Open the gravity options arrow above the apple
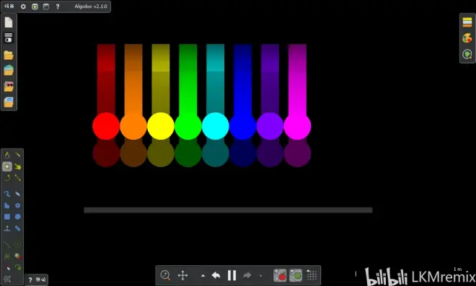 276,270
